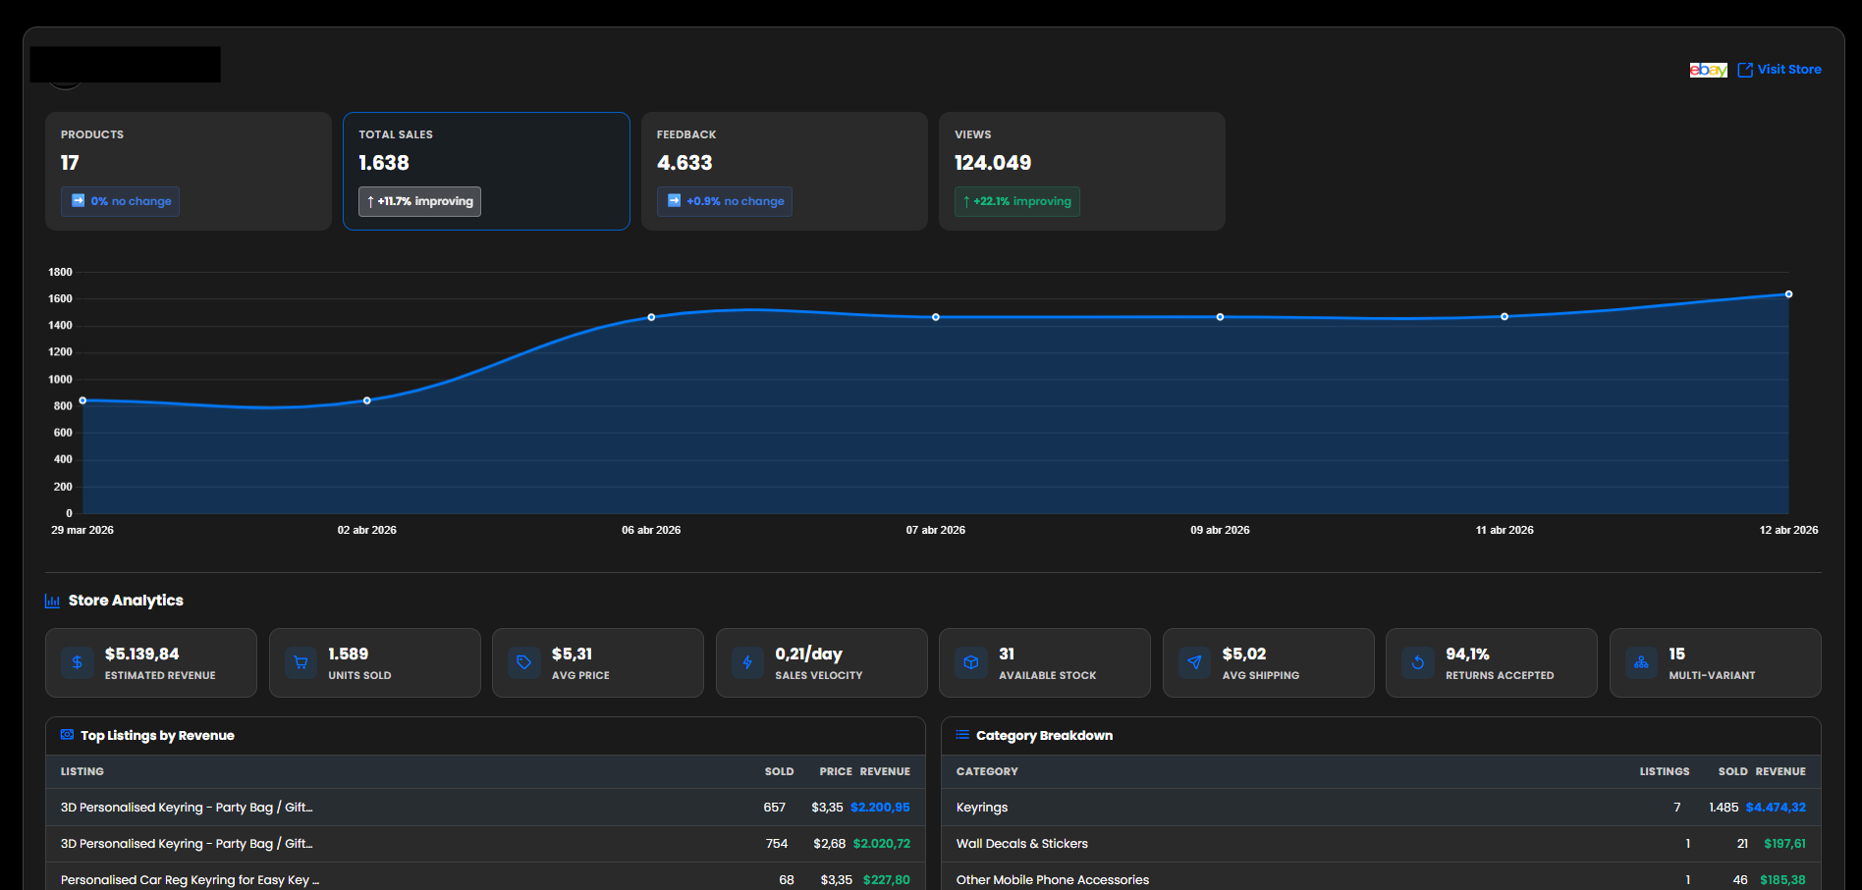Click the dollar icon on Estimated Revenue card
This screenshot has width=1862, height=890.
click(77, 662)
